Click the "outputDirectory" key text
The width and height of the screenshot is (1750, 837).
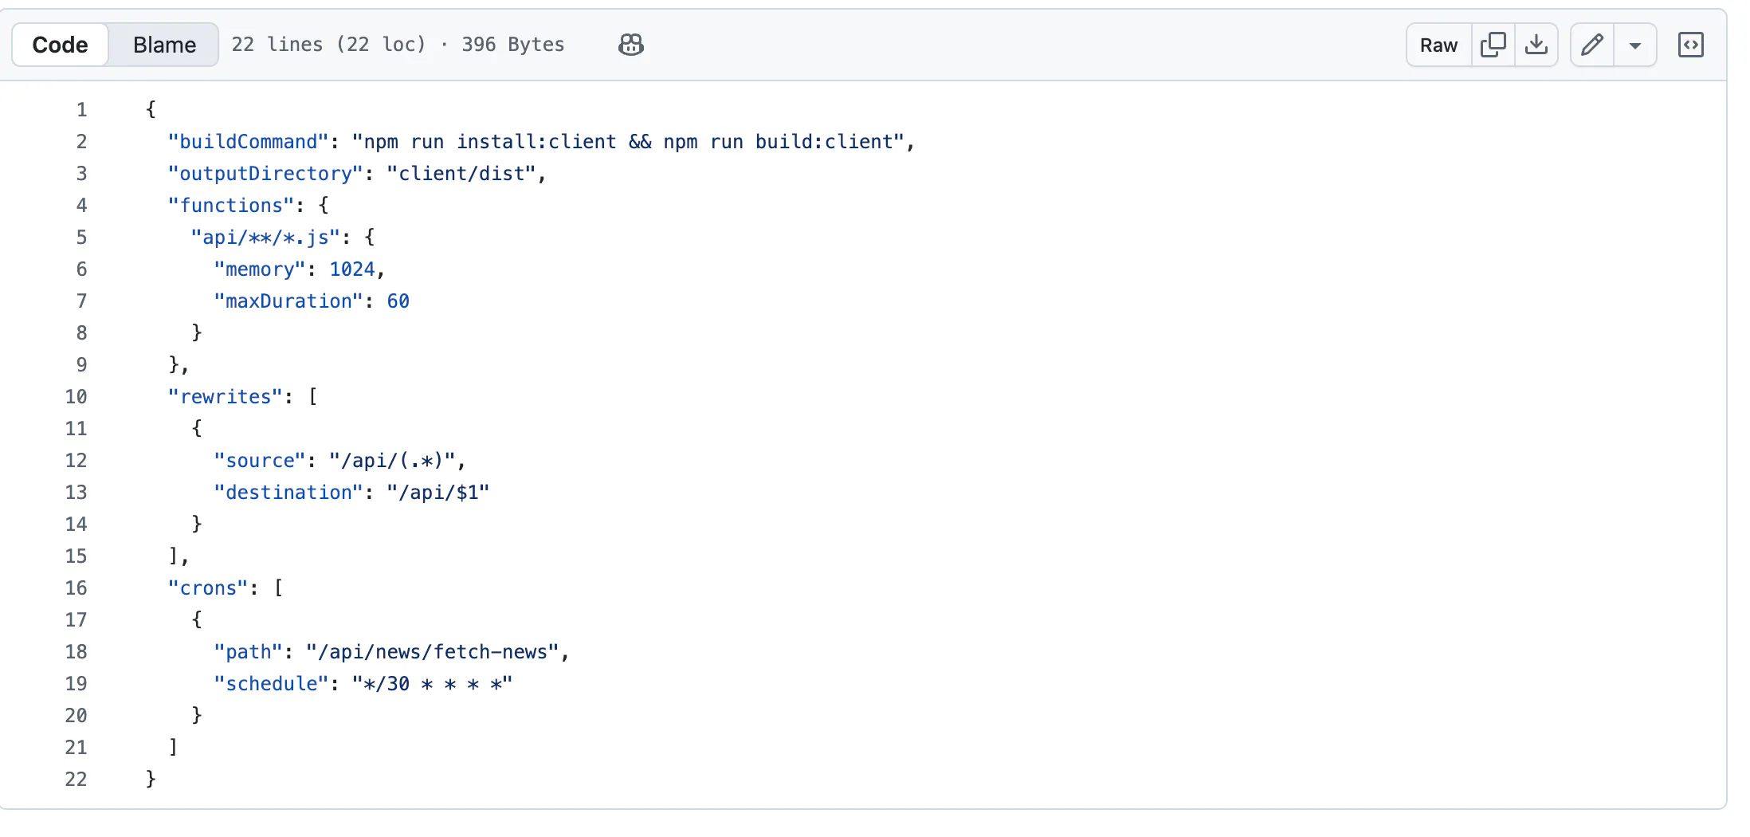[x=265, y=173]
